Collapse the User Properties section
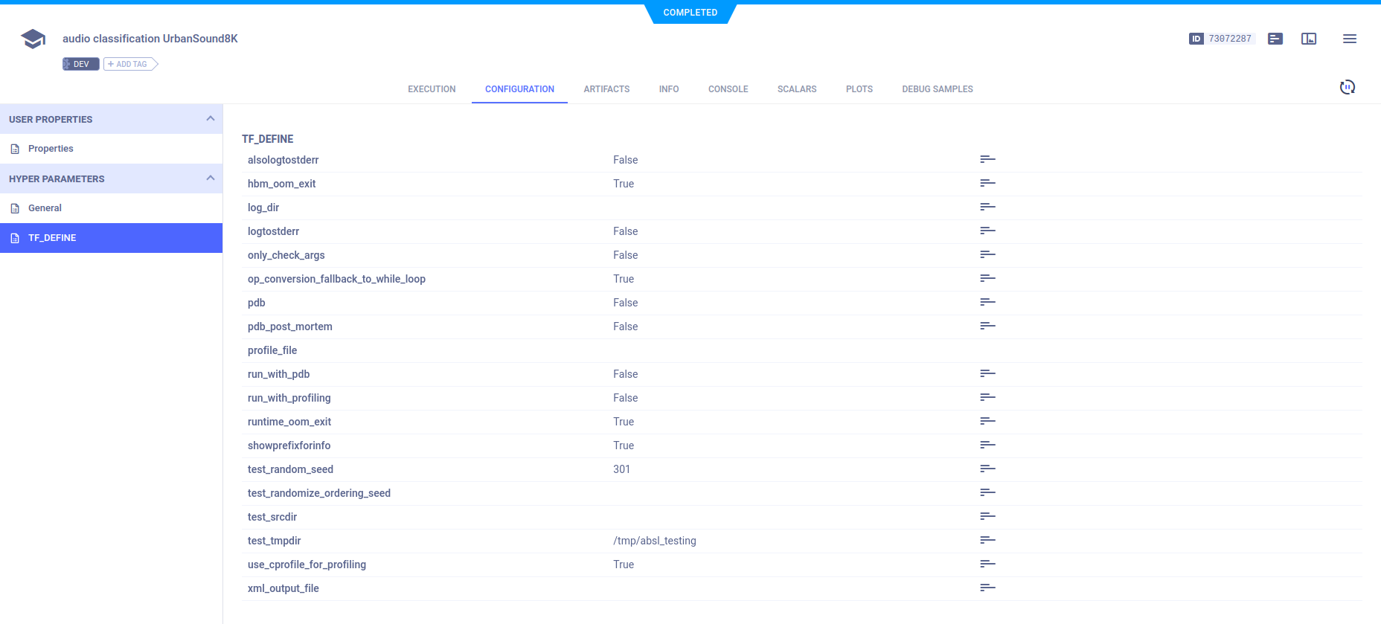Image resolution: width=1381 pixels, height=624 pixels. click(x=210, y=119)
